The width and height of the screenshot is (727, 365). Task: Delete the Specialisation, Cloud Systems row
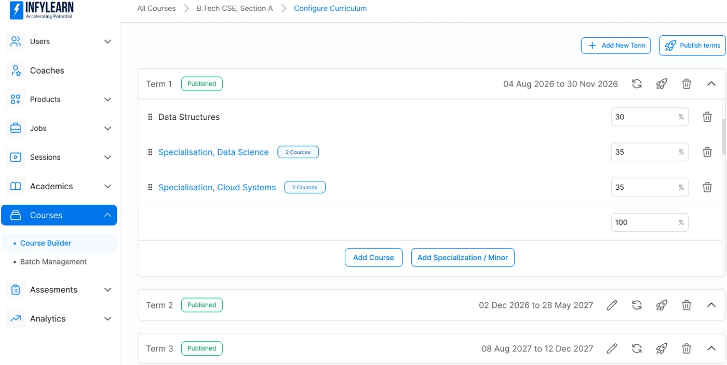707,188
